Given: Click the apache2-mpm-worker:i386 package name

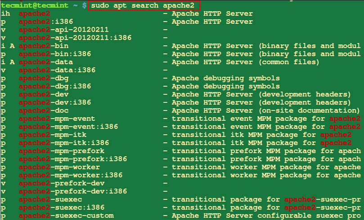Looking at the screenshot, I should click(71, 175).
